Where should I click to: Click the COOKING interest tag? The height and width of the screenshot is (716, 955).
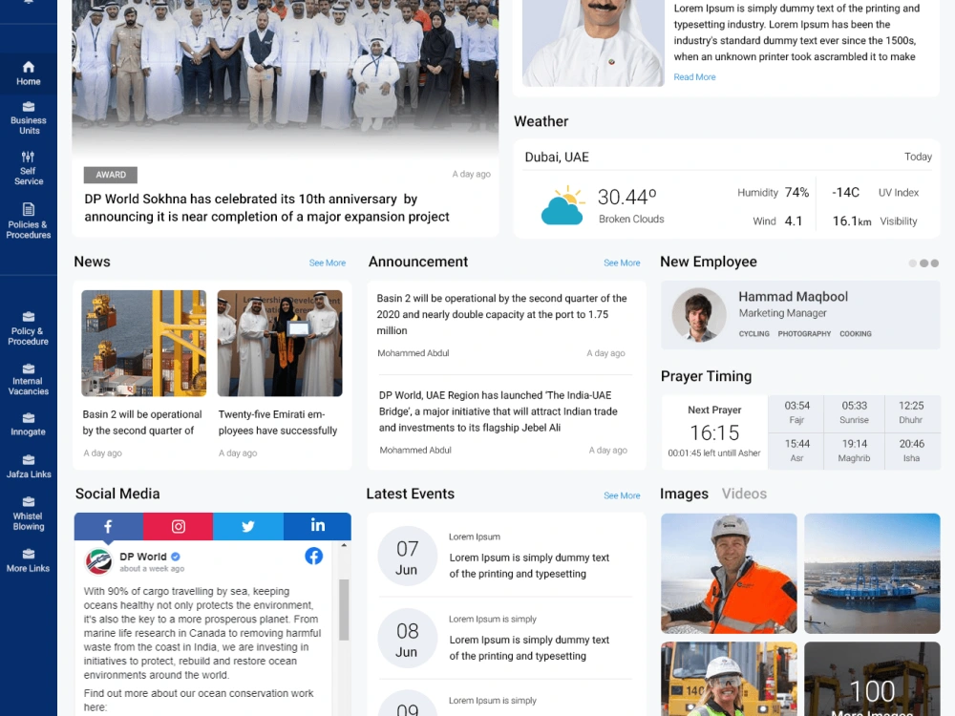855,333
